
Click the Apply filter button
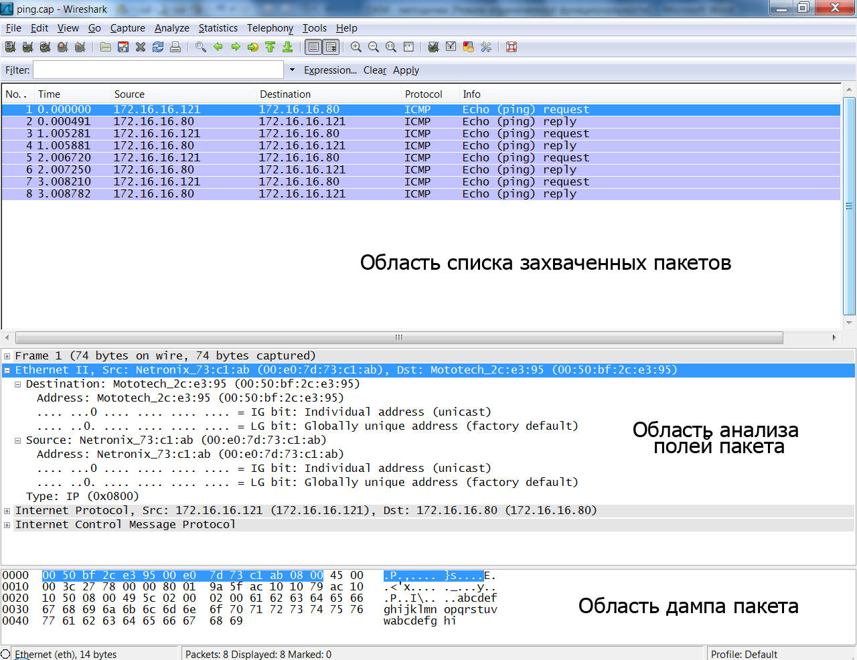[406, 70]
